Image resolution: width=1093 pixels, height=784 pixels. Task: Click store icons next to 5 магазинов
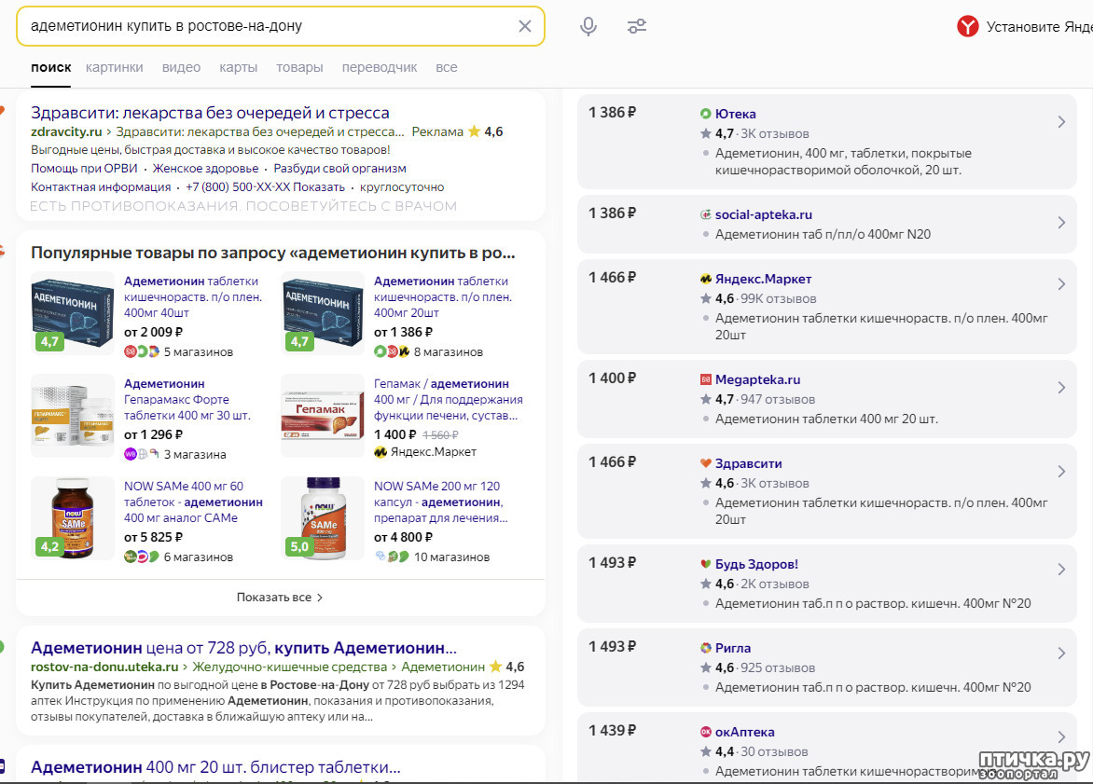(x=142, y=352)
